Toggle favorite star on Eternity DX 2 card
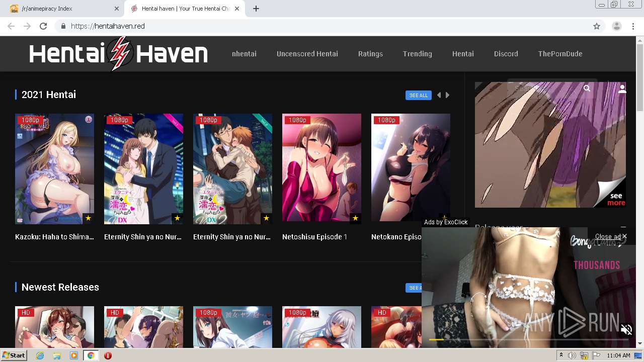 point(266,218)
